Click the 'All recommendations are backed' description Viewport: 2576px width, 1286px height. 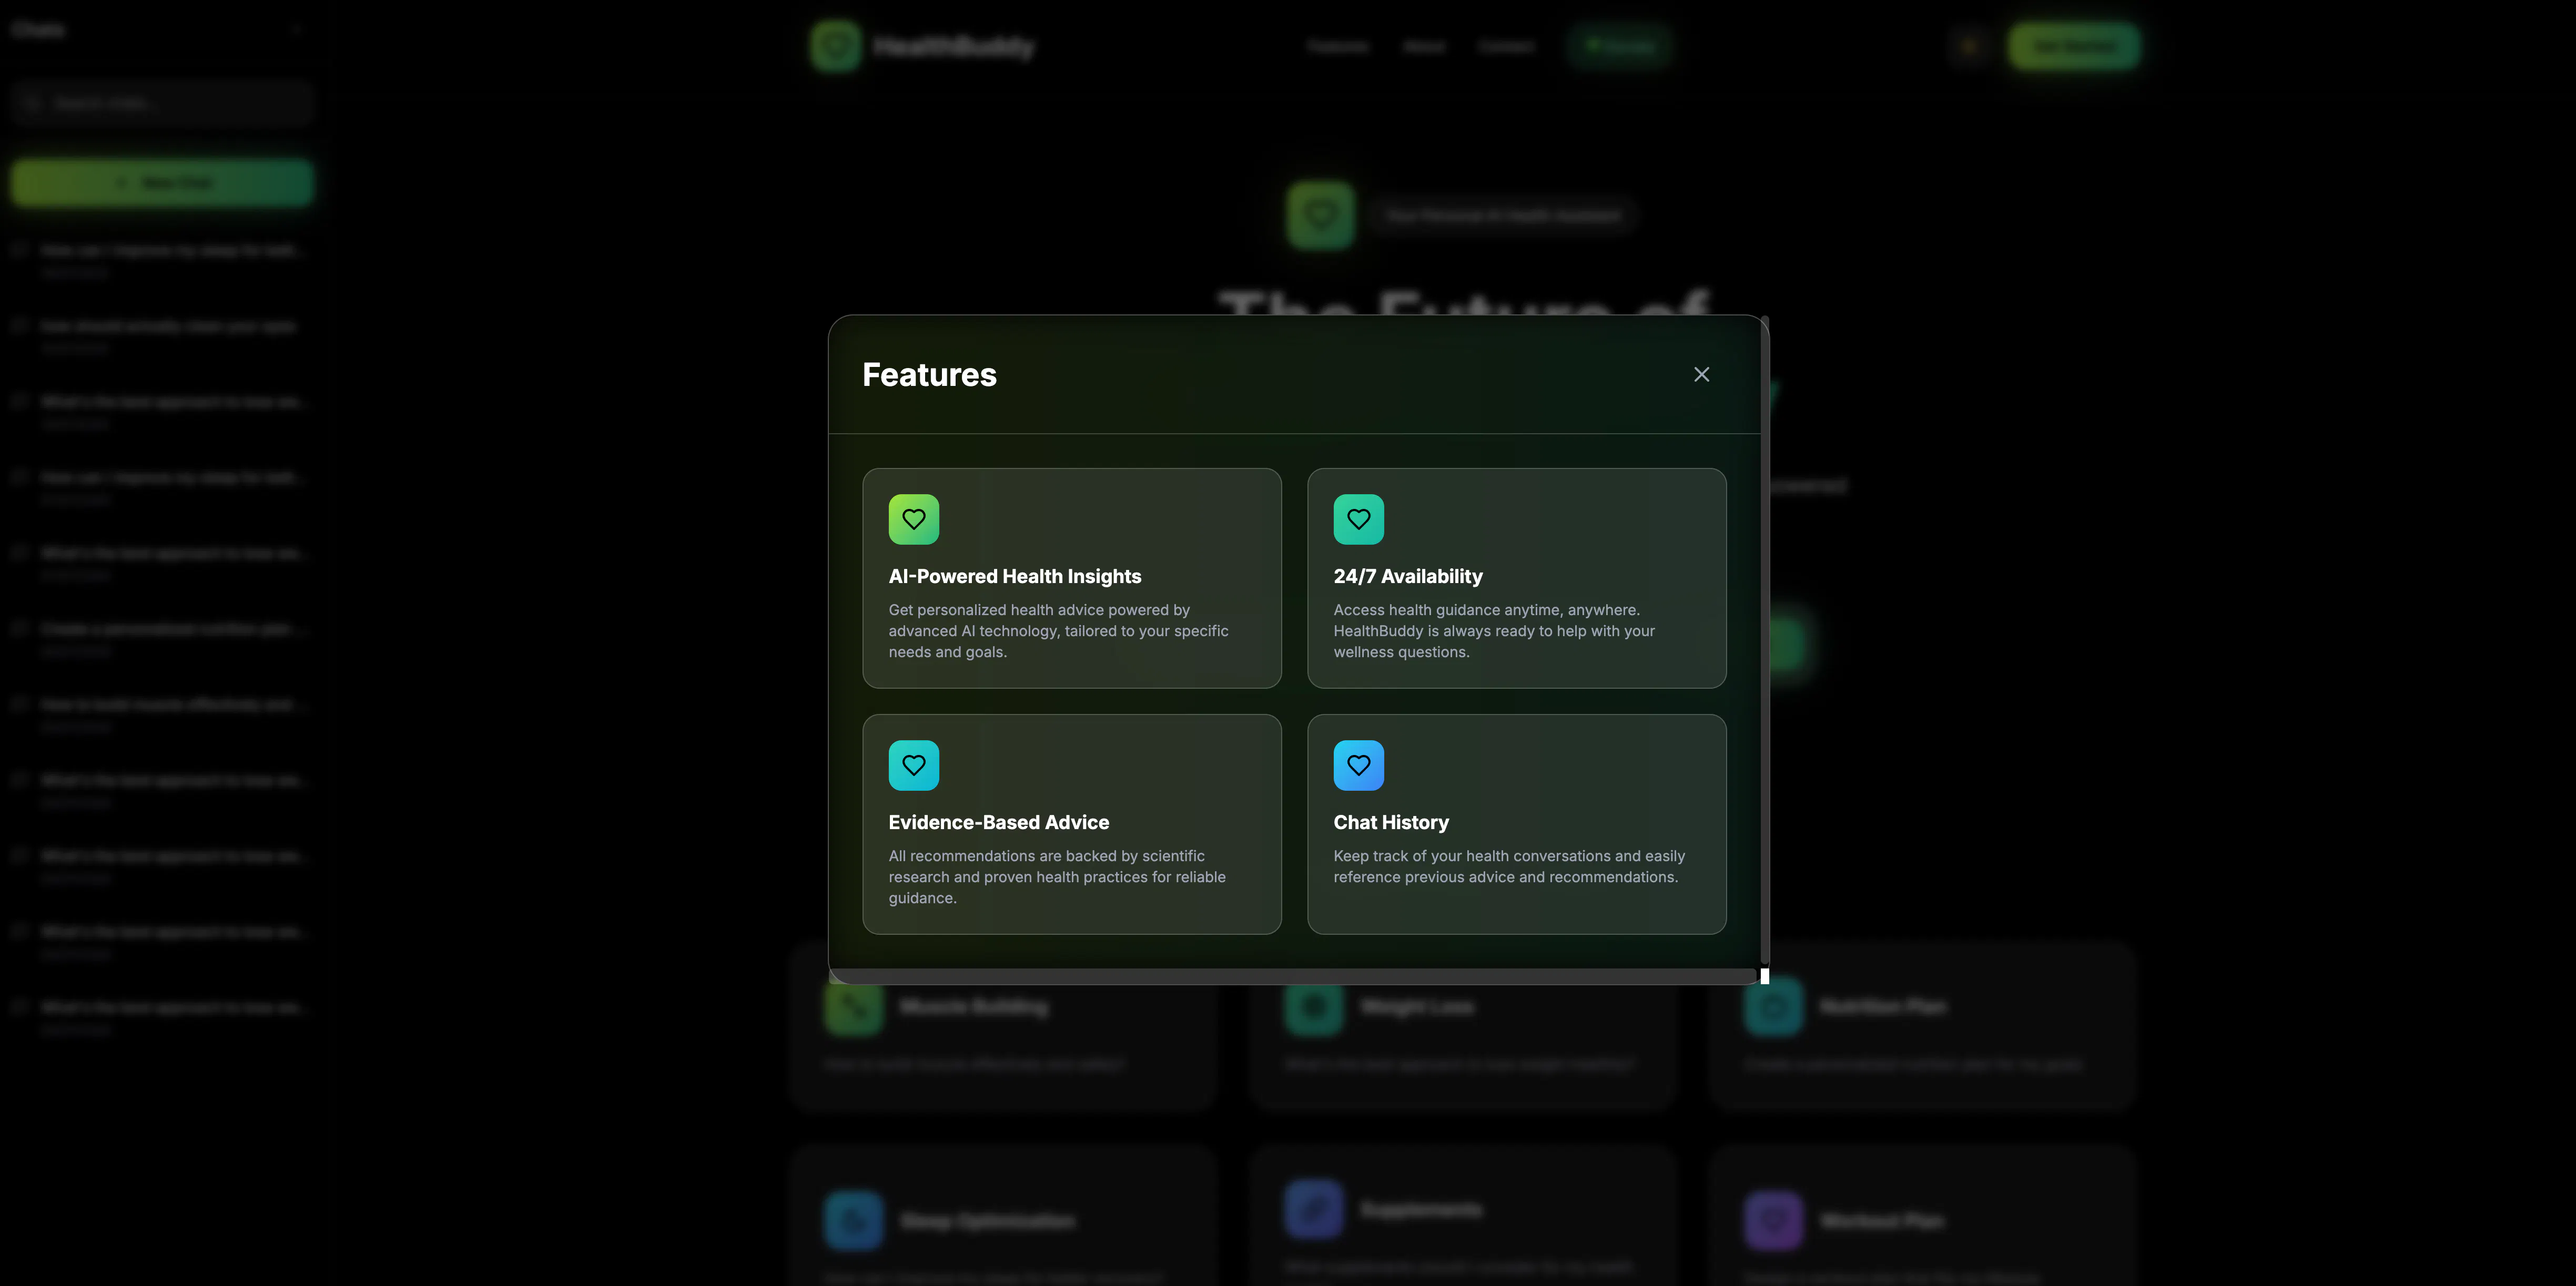pyautogui.click(x=1056, y=877)
